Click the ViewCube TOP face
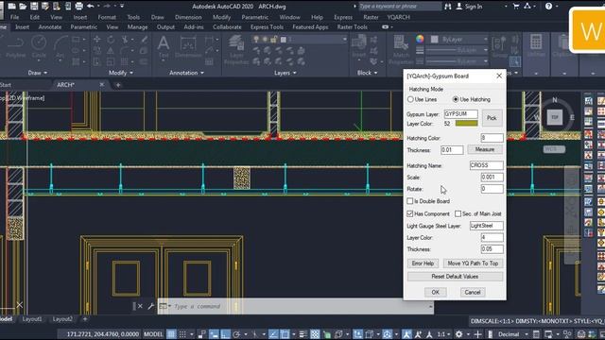Viewport: 605px width, 340px height. point(555,117)
